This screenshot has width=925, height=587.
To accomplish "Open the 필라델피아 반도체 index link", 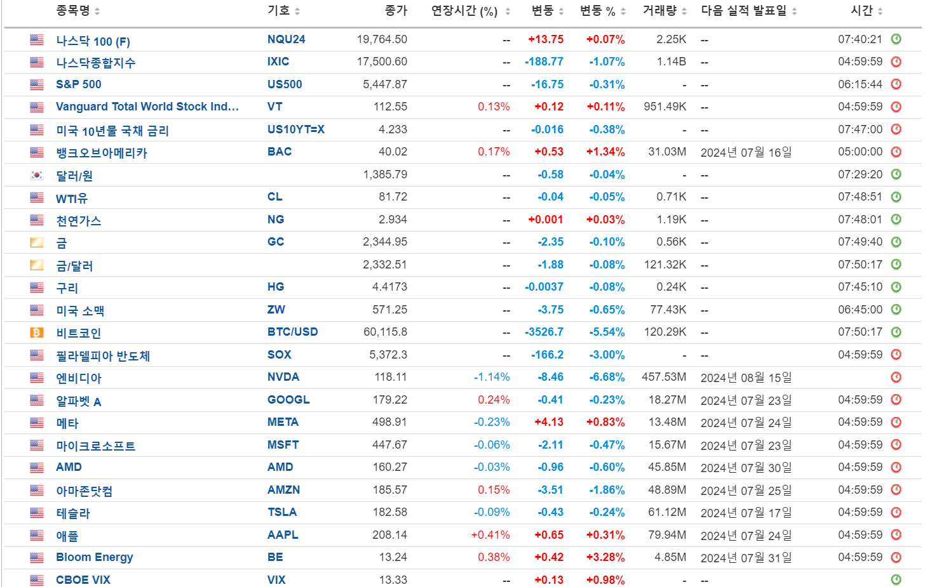I will click(x=103, y=356).
